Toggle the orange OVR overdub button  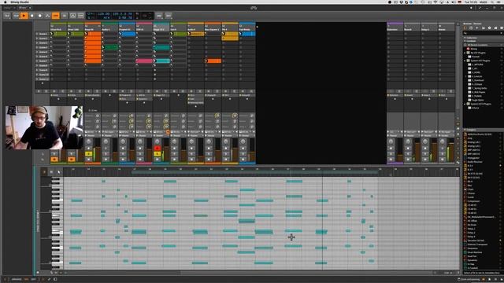[56, 16]
